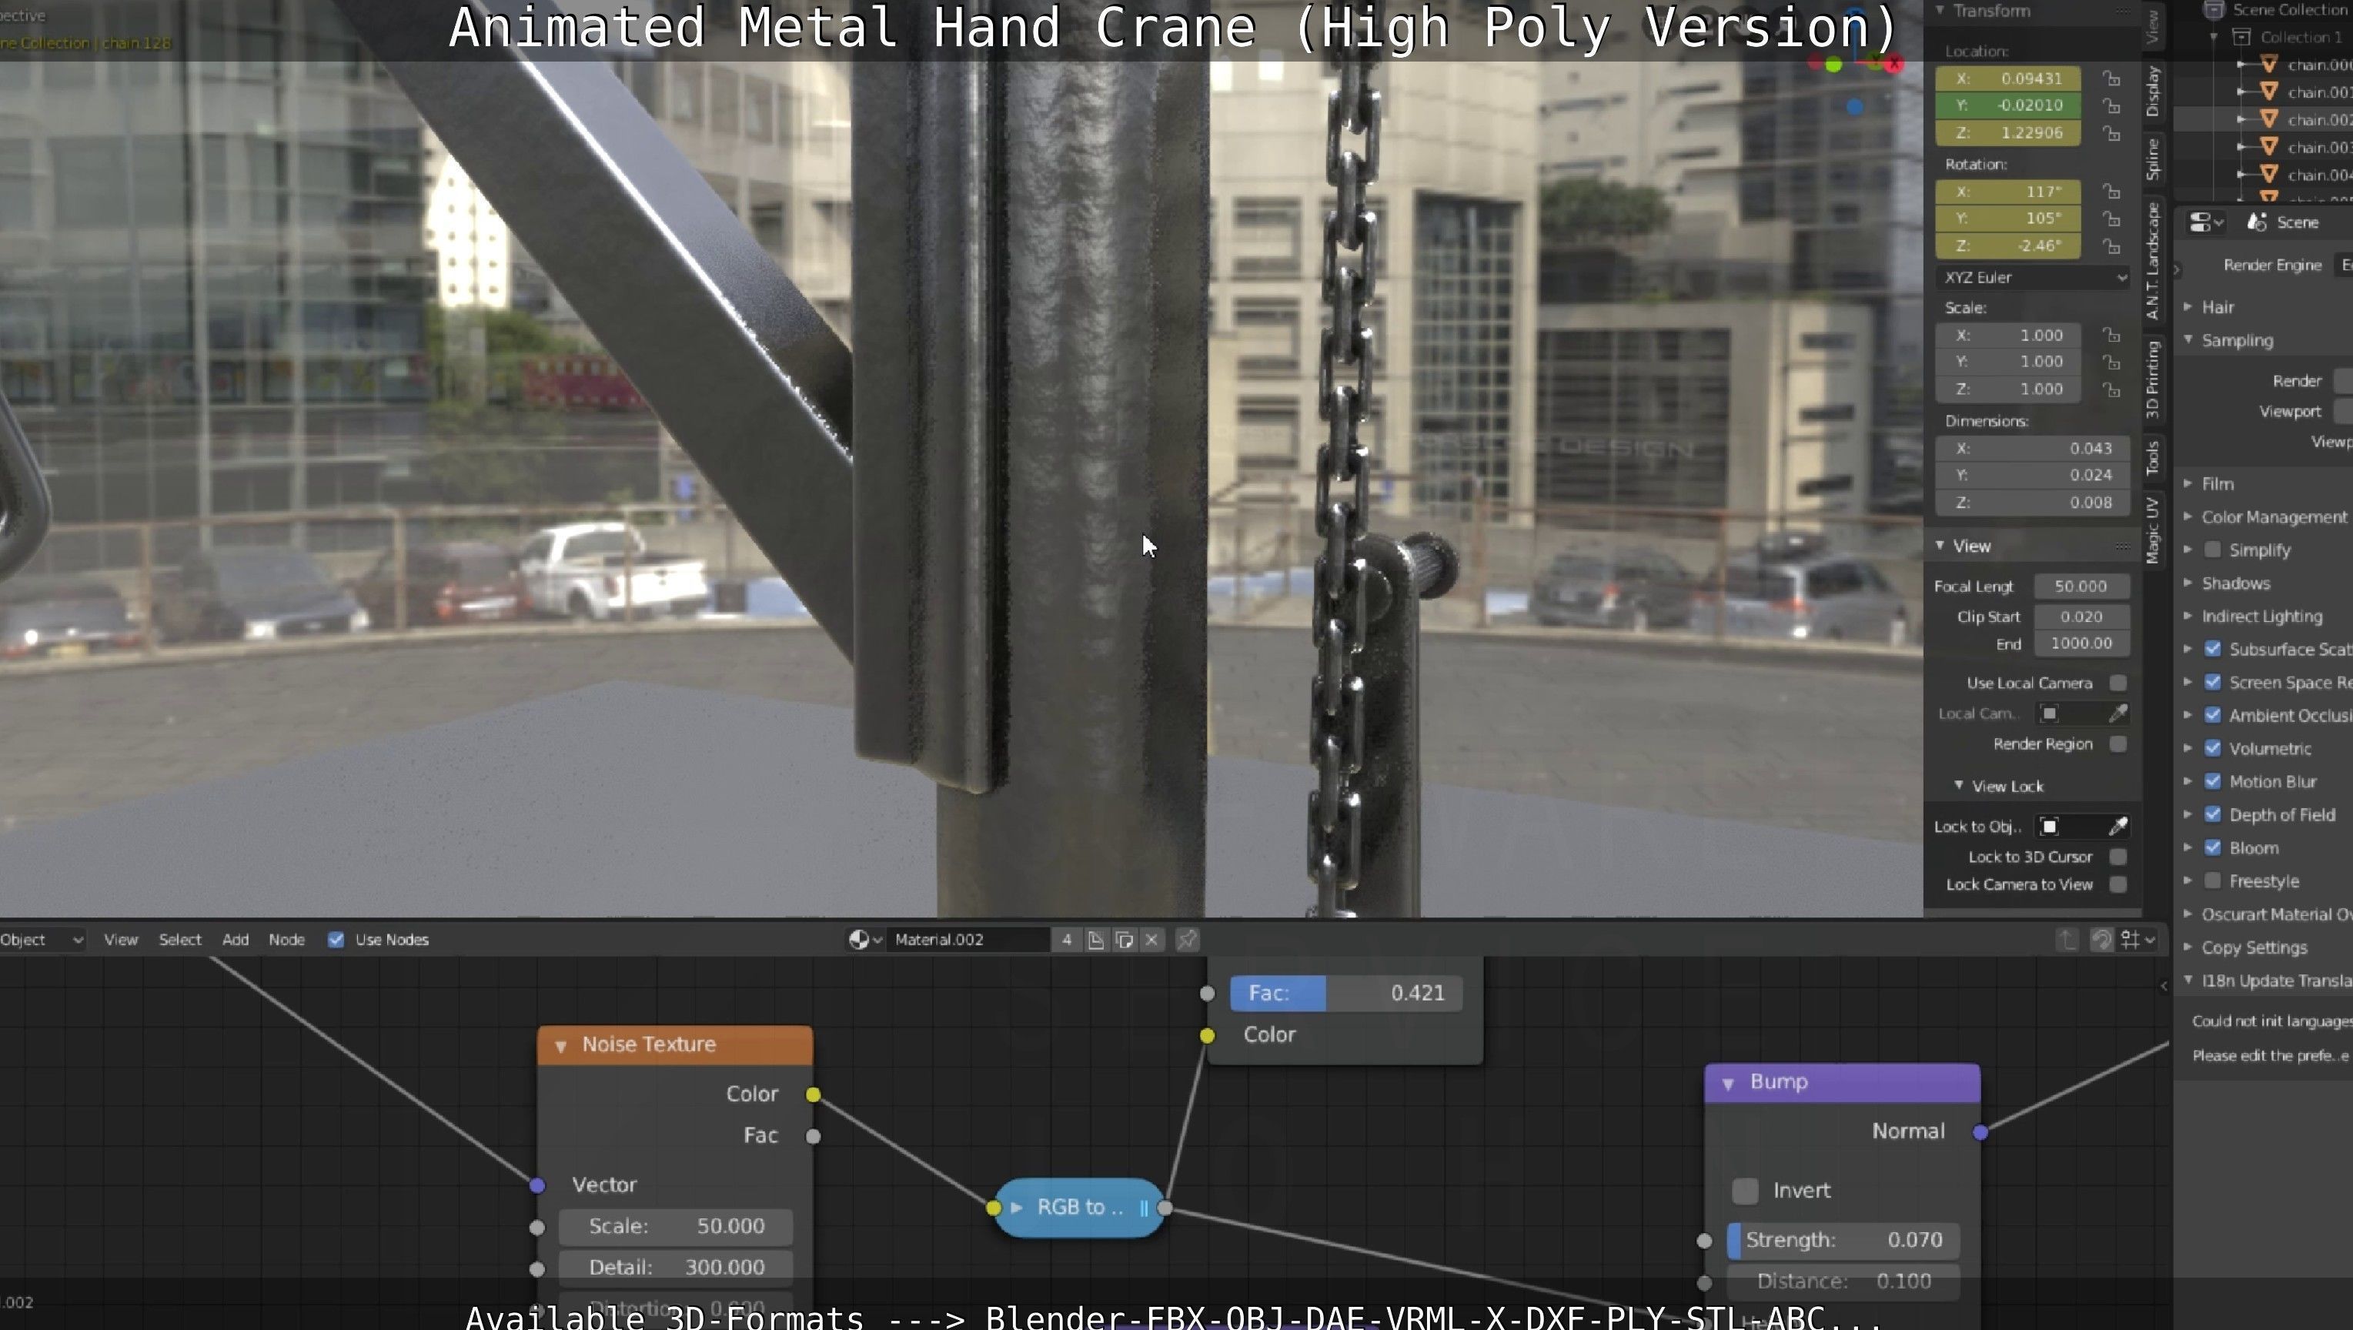
Task: Click the lock icon next to Scale Y
Action: 2111,363
